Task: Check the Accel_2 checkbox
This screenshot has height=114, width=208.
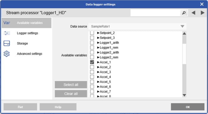Action: [92, 67]
